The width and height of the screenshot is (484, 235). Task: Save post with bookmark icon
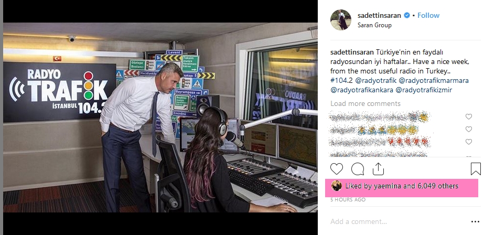476,169
